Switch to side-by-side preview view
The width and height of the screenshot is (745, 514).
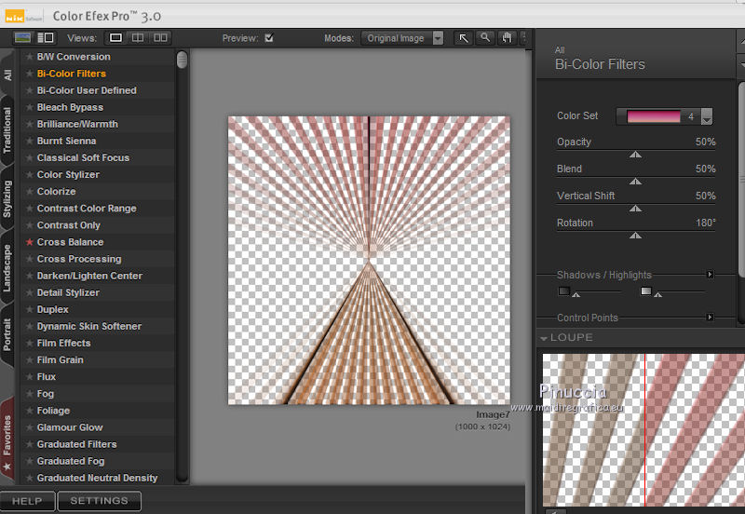click(161, 38)
